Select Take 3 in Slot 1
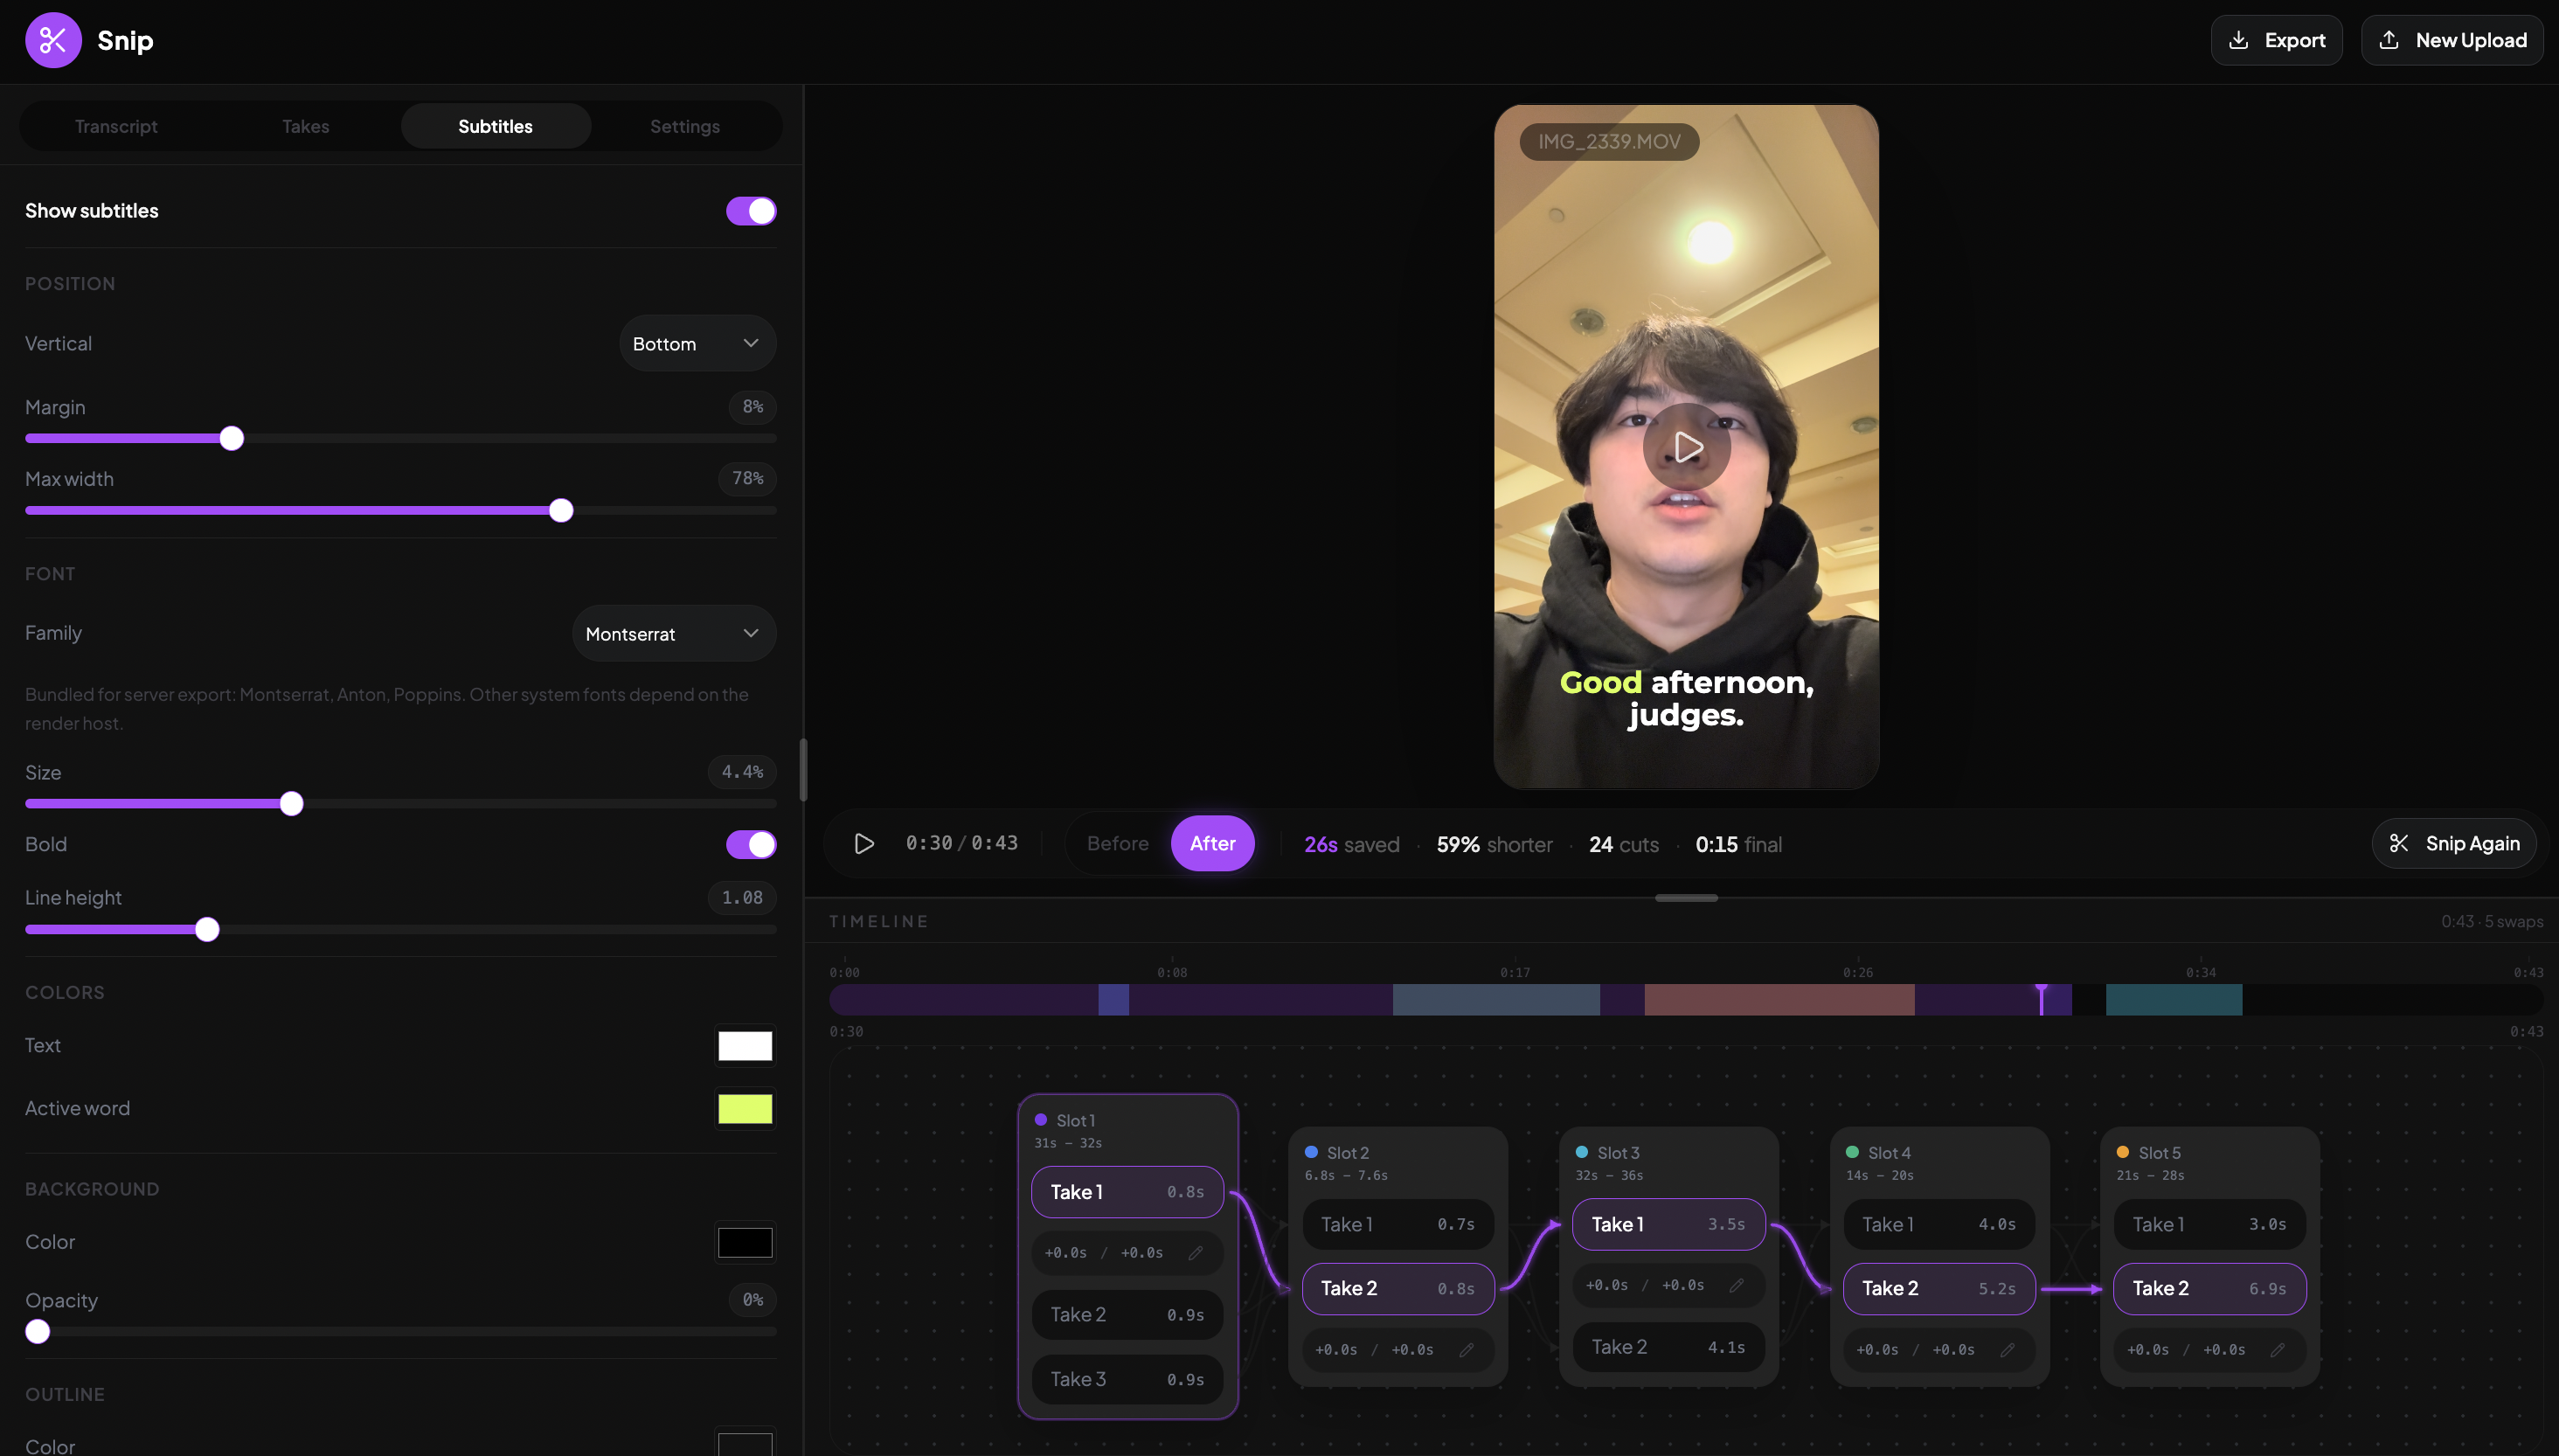The image size is (2559, 1456). pyautogui.click(x=1126, y=1379)
